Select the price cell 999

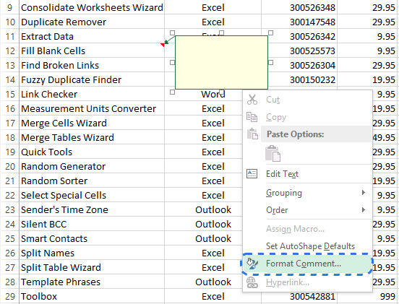pos(368,296)
